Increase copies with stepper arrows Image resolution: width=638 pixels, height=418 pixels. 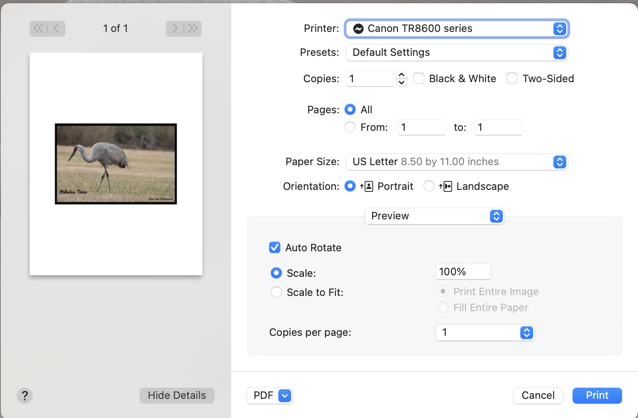tap(402, 75)
